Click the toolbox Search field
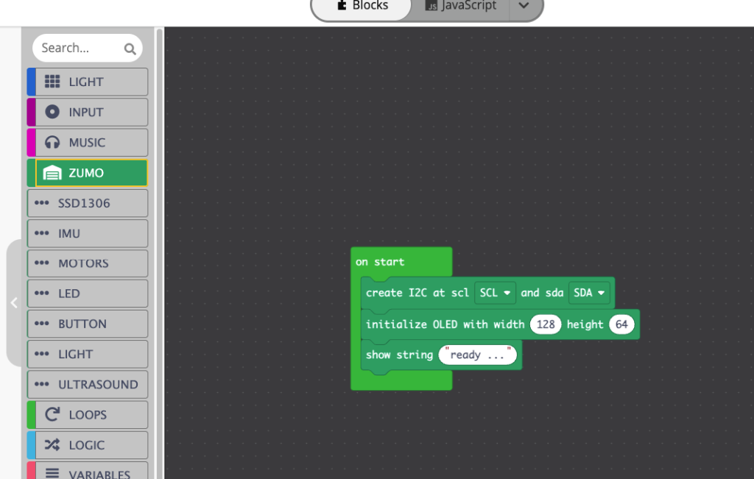The height and width of the screenshot is (479, 754). (77, 49)
